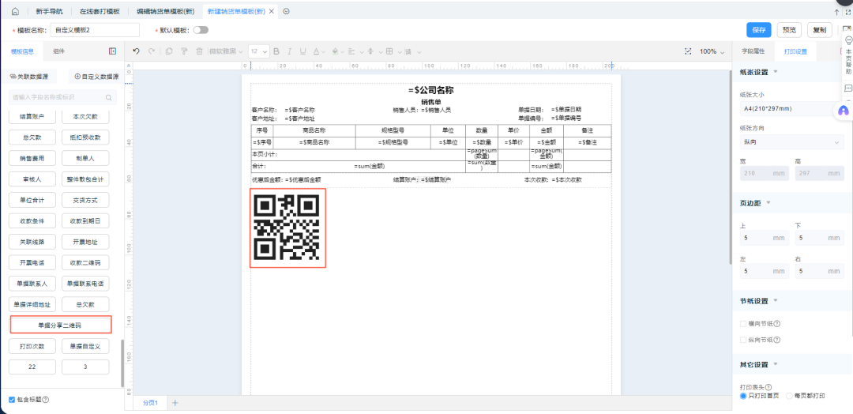Collapse the 节纸设置 section
The width and height of the screenshot is (853, 414).
click(776, 300)
